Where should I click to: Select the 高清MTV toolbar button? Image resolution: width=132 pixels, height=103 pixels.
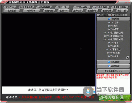coord(63,11)
